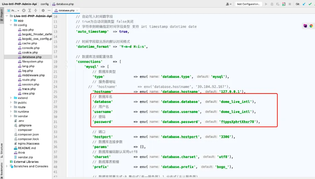Click config breadcrumb in navigation bar
Image resolution: width=315 pixels, height=179 pixels.
[44, 4]
